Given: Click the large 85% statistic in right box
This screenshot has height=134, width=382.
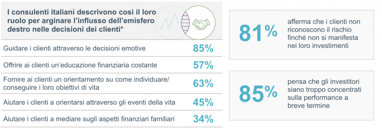Looking at the screenshot, I should (258, 94).
